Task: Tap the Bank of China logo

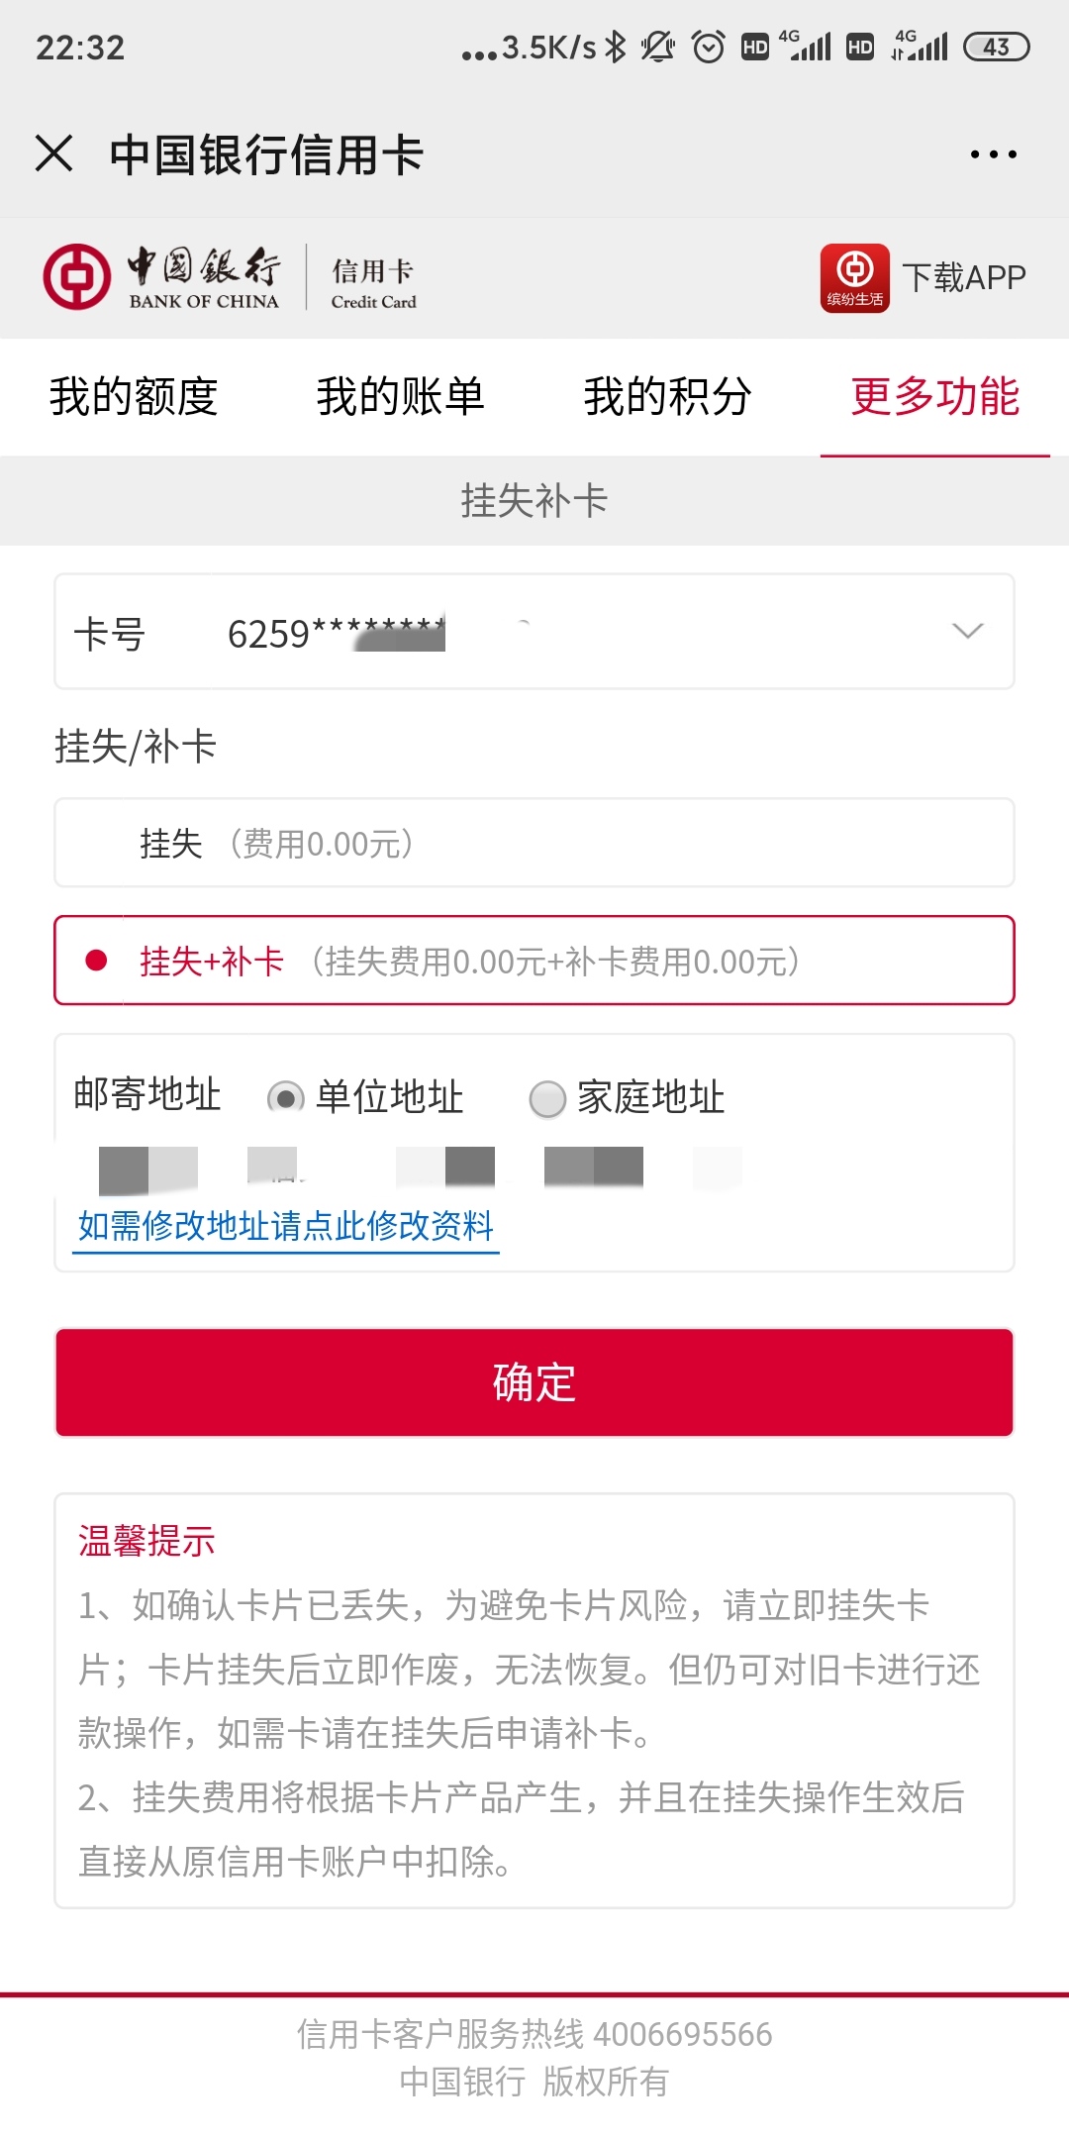Action: tap(161, 277)
